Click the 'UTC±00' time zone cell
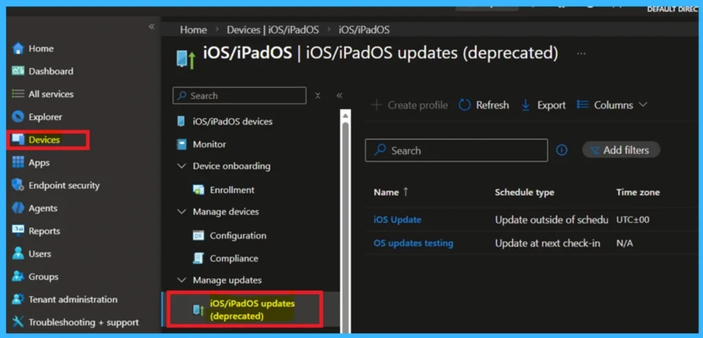703x338 pixels. [632, 220]
